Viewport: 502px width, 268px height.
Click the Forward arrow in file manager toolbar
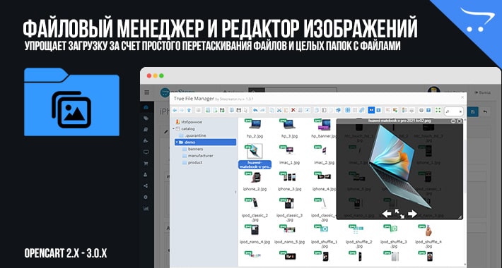click(182, 110)
